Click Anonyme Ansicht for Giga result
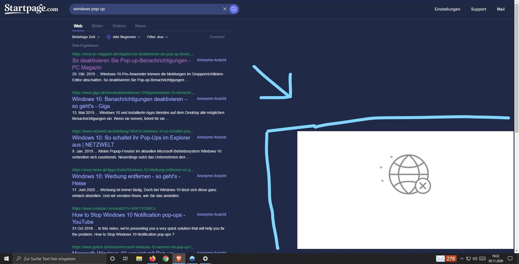519x264 pixels. coord(211,99)
